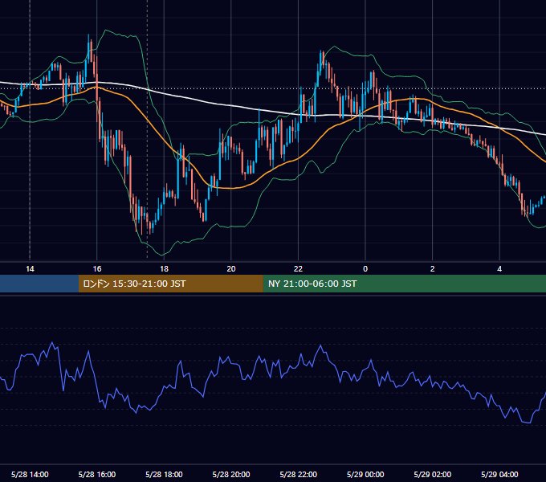Click the hour label 22 on the axis
546x482 pixels.
click(x=298, y=269)
